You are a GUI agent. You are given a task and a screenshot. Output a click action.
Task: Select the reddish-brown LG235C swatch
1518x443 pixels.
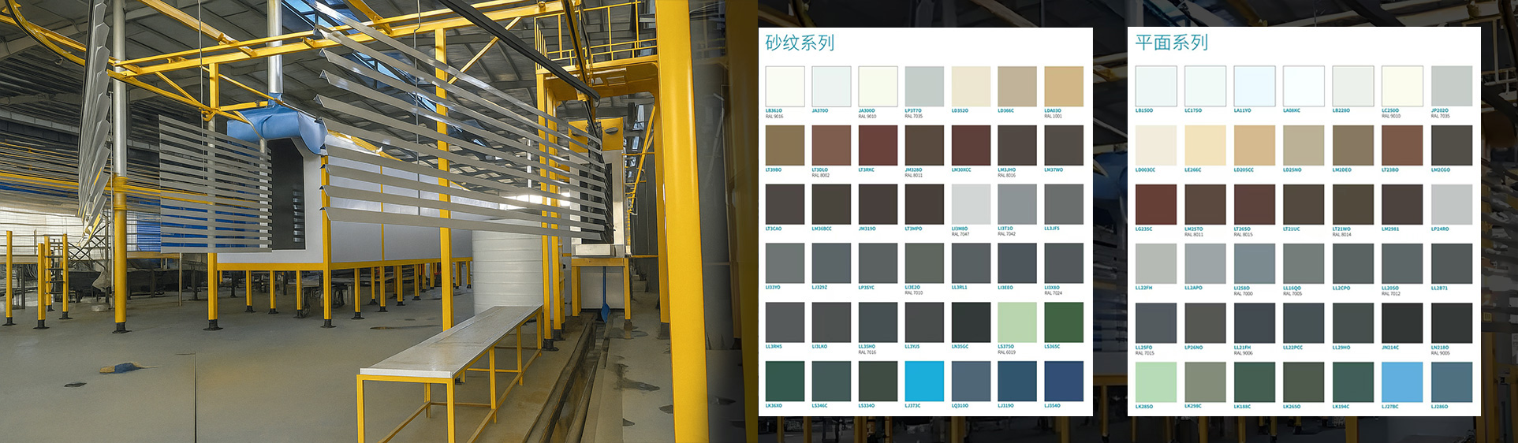(x=1156, y=205)
